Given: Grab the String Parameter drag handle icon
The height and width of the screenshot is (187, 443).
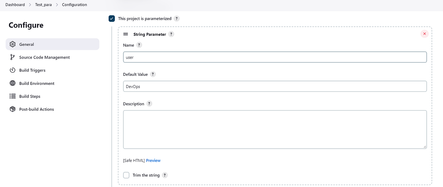Looking at the screenshot, I should click(x=126, y=34).
